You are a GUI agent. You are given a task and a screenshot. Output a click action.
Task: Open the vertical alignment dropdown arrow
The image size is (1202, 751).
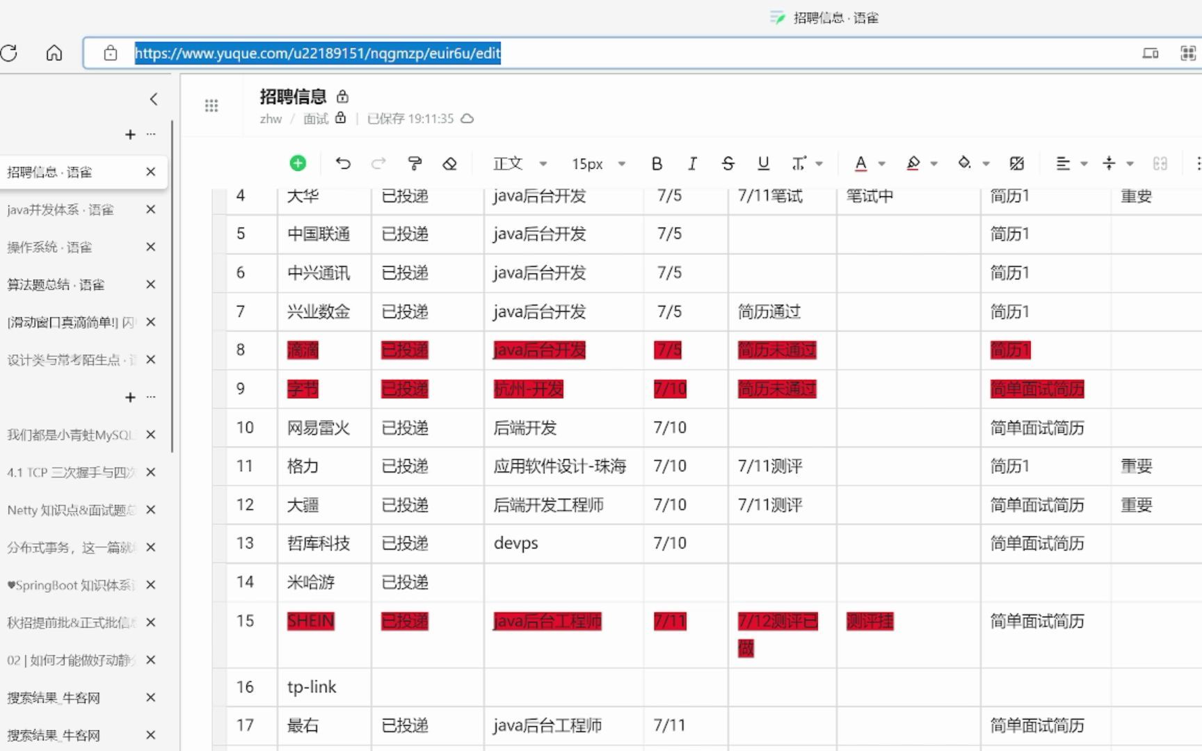coord(1130,164)
